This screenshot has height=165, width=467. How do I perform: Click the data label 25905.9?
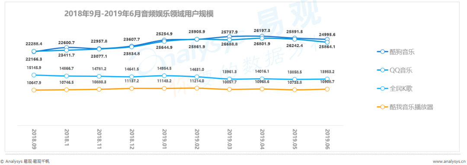(x=197, y=31)
